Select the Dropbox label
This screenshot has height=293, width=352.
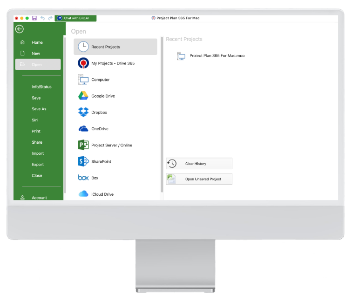click(x=99, y=112)
